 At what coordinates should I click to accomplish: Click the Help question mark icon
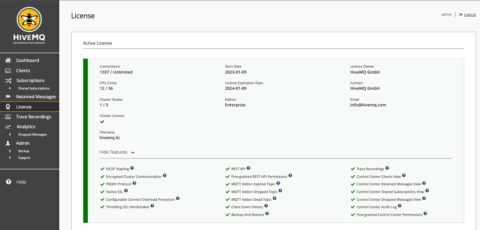pos(8,182)
